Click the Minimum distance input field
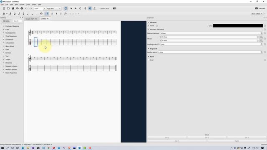Image resolution: width=267 pixels, height=150 pixels. point(211,33)
